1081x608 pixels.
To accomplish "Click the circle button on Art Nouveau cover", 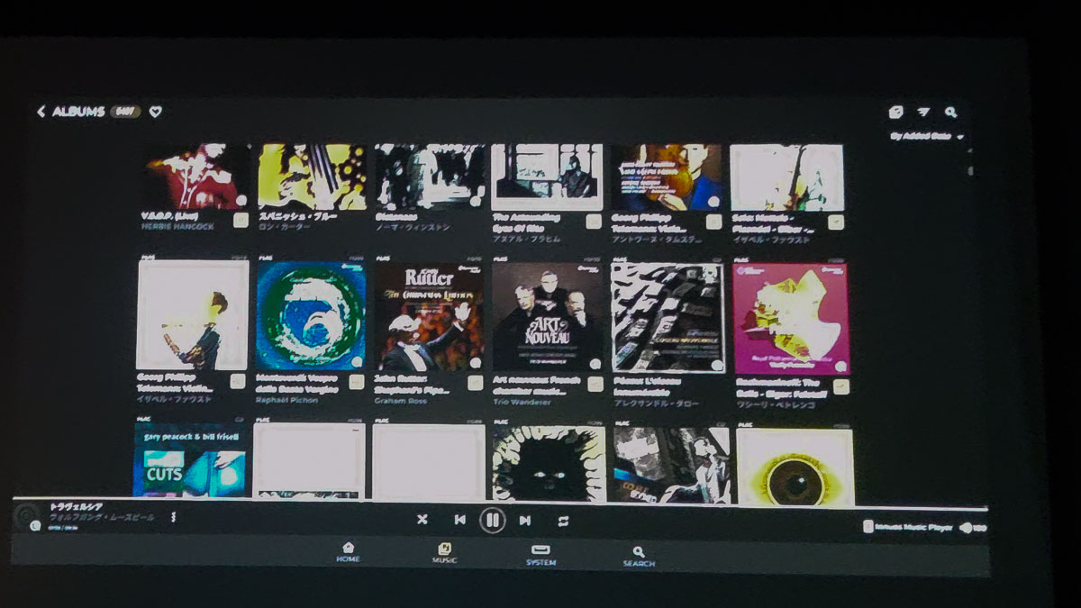I will tap(595, 364).
